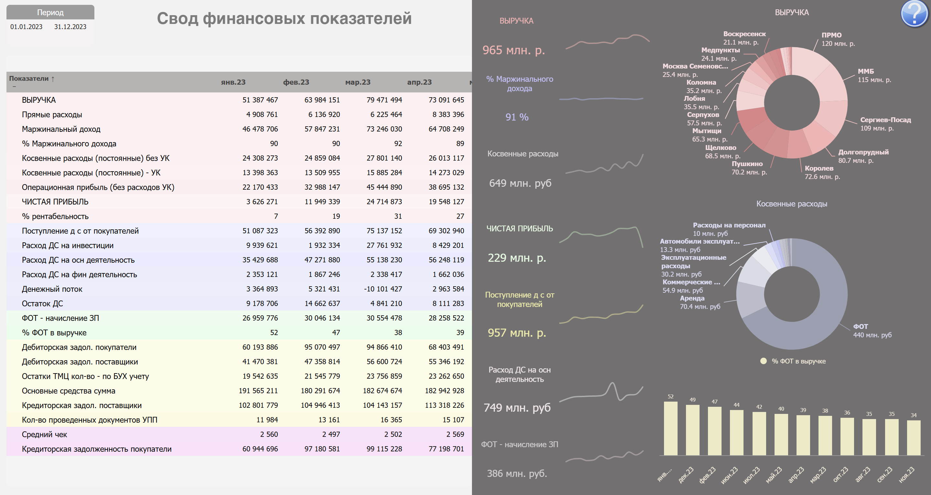The height and width of the screenshot is (495, 931).
Task: Select the мар.23 column header
Action: (358, 82)
